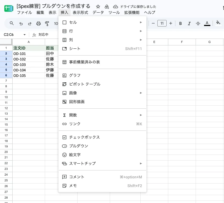This screenshot has height=203, width=224.
Task: Select column G header
Action: (210, 42)
